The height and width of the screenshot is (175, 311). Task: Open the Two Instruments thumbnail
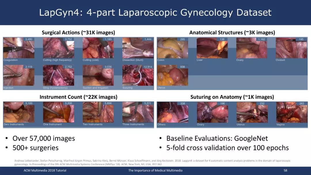click(x=98, y=112)
